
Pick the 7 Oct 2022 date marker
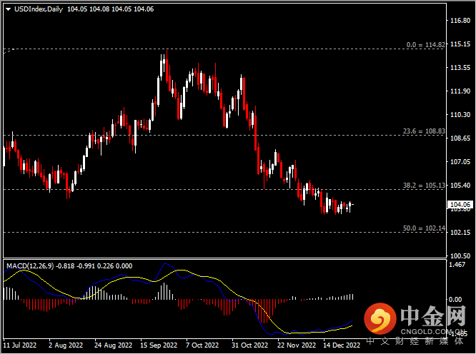[203, 345]
